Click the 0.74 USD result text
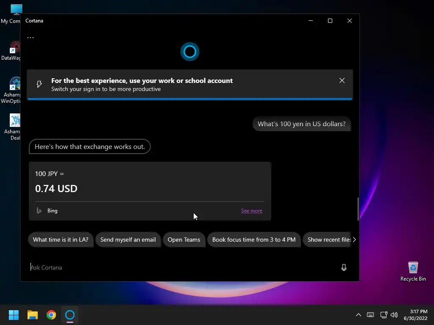 [x=56, y=189]
